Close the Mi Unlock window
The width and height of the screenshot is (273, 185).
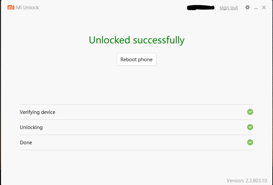point(264,7)
